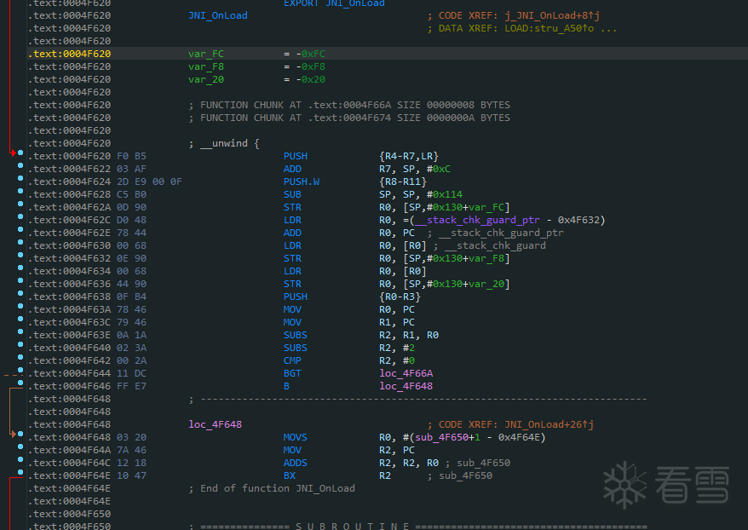Toggle breakpoint dot at SUB SP line
This screenshot has height=530, width=748.
pyautogui.click(x=20, y=191)
